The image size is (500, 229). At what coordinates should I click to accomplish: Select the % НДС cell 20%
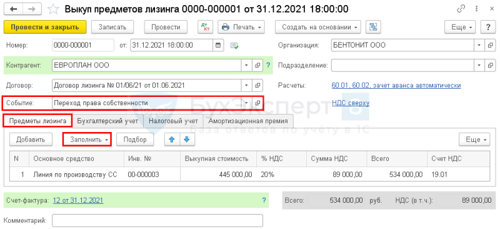point(282,175)
